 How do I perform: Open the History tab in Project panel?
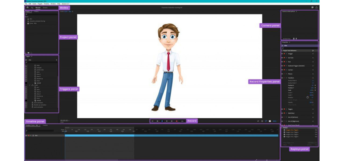coord(36,12)
